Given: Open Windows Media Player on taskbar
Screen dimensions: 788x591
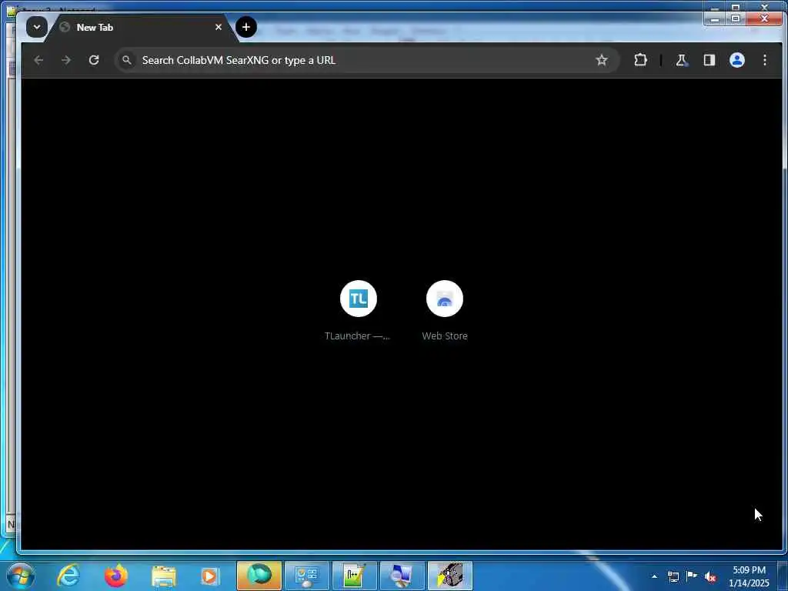Looking at the screenshot, I should (x=210, y=576).
